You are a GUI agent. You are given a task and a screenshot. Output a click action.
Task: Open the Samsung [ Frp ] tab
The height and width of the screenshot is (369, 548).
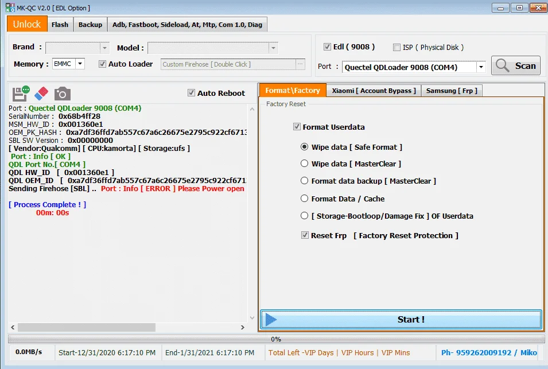[x=452, y=91]
